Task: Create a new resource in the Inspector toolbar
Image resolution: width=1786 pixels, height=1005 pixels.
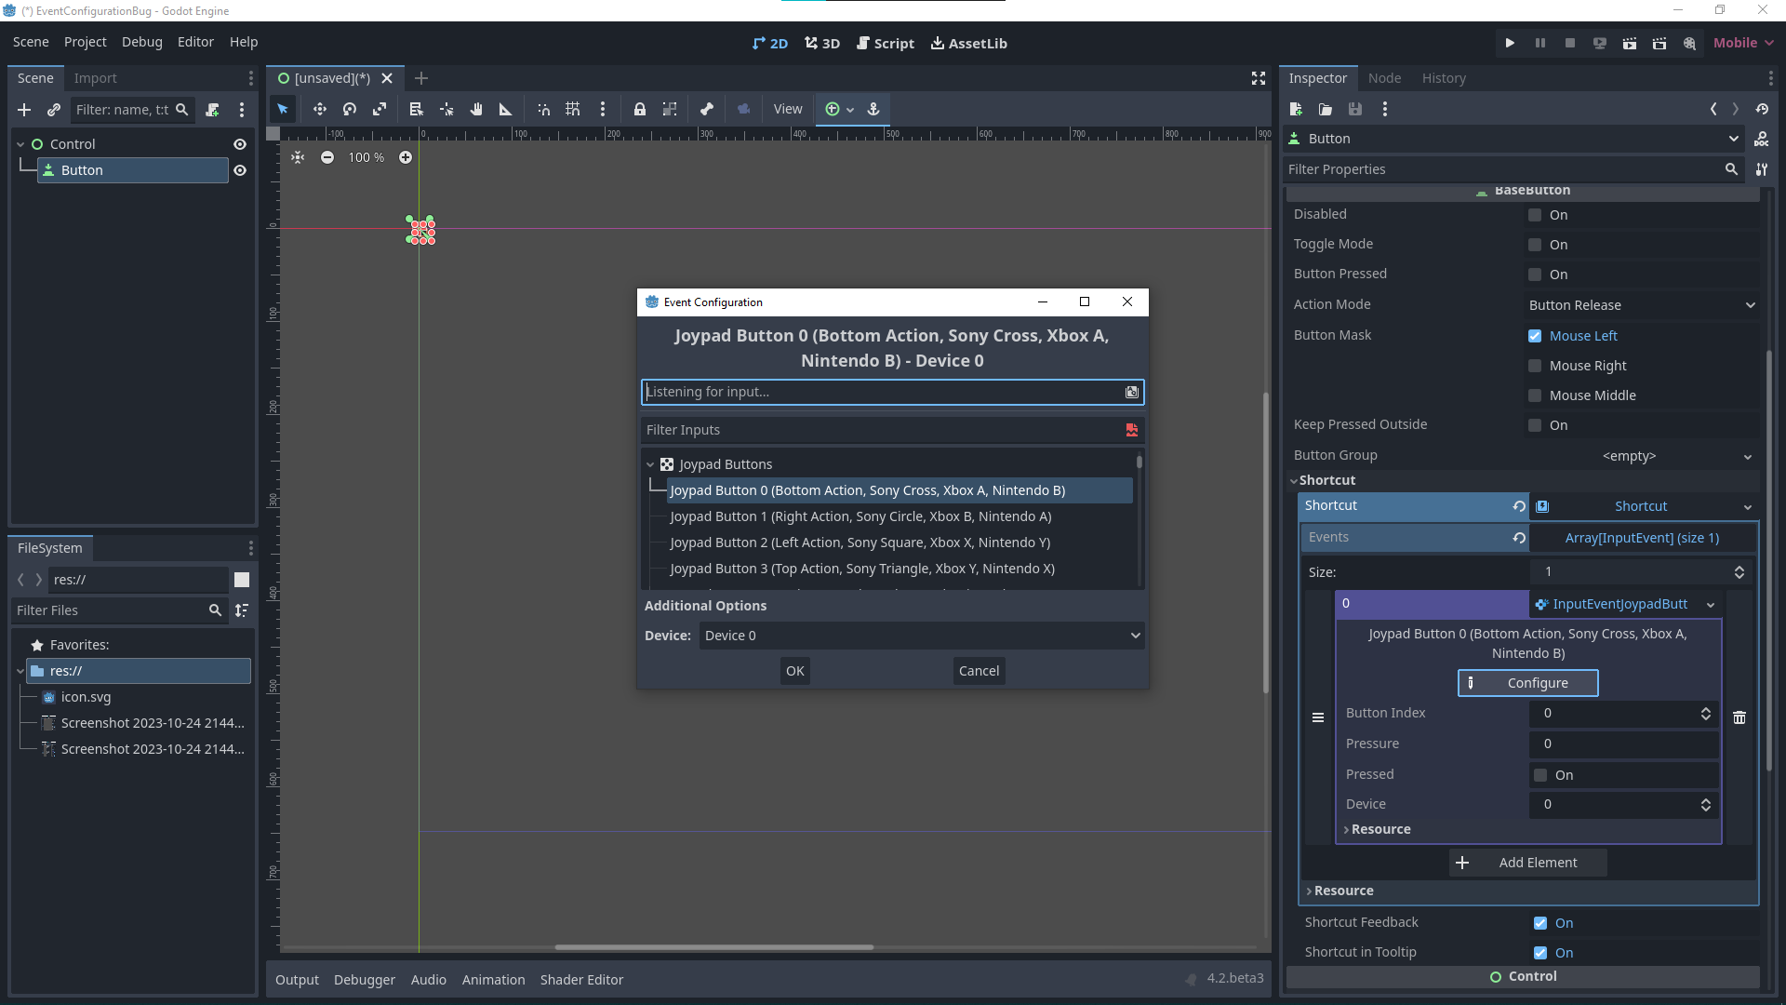Action: pyautogui.click(x=1295, y=109)
